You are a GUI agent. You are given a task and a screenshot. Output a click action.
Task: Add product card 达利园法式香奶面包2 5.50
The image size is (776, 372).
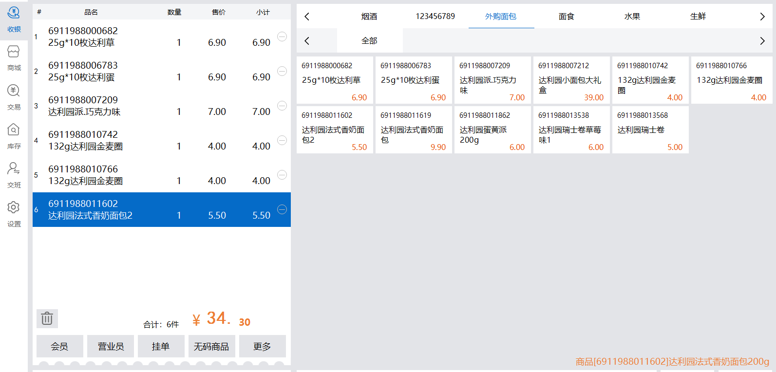(x=335, y=130)
